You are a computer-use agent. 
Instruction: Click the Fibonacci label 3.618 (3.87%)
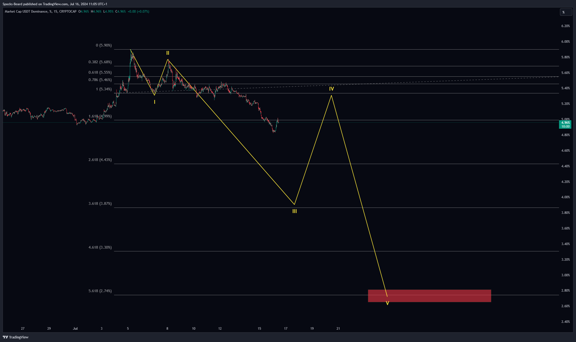coord(100,204)
